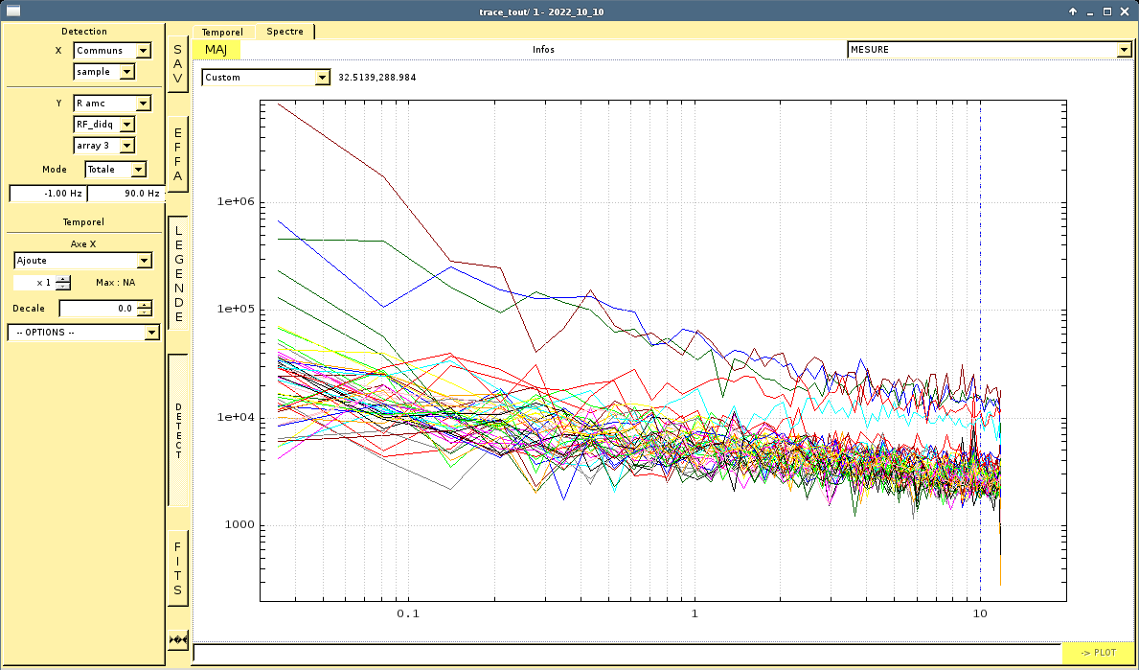Click the arrows icon below FITS
Image resolution: width=1139 pixels, height=670 pixels.
click(178, 639)
